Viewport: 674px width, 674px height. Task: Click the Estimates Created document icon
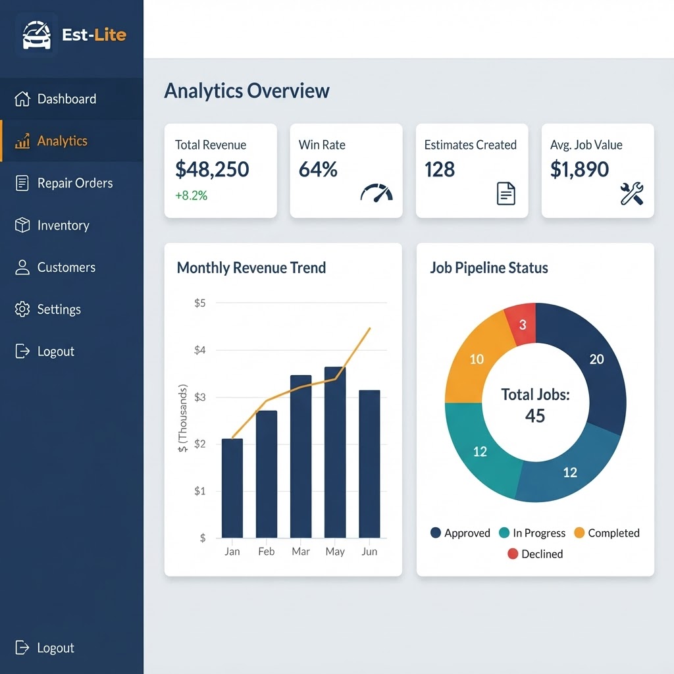506,194
